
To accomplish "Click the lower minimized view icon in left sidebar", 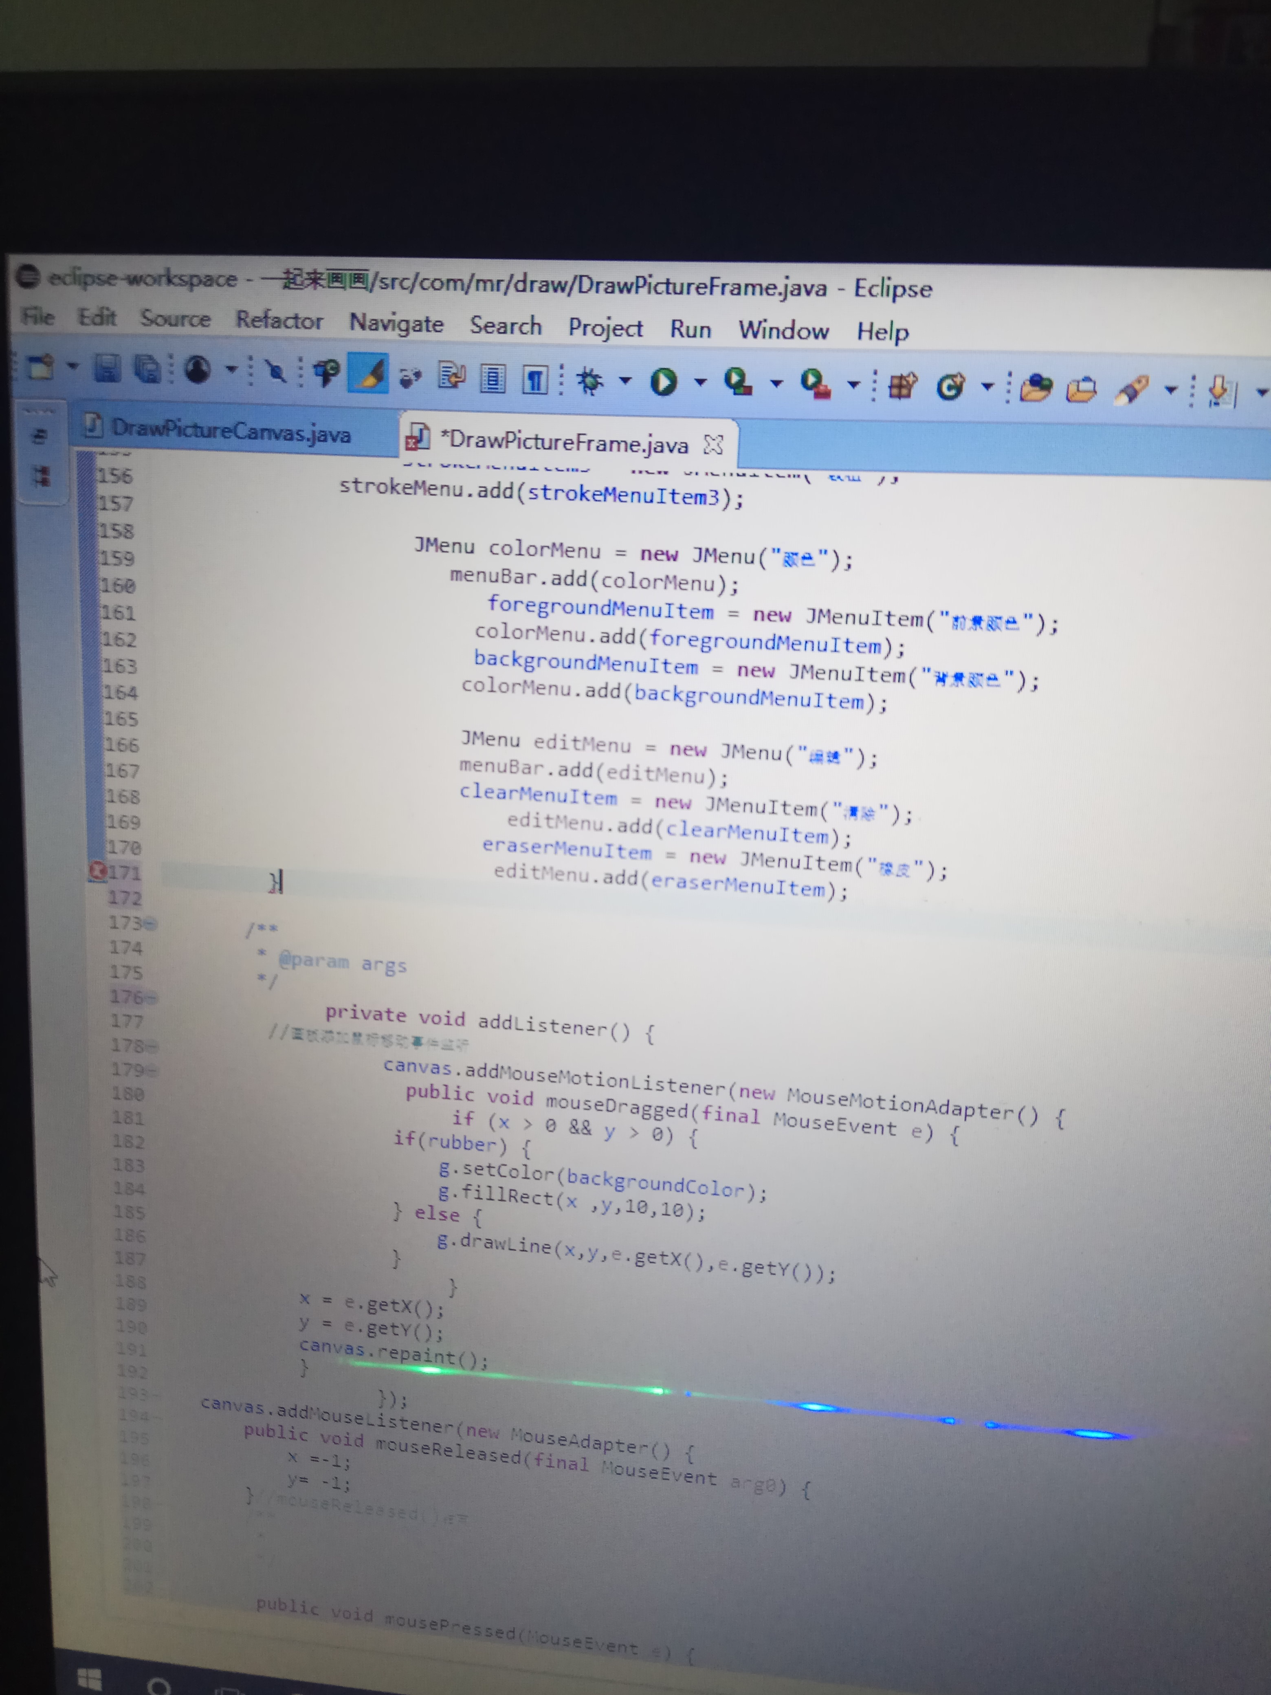I will click(41, 476).
